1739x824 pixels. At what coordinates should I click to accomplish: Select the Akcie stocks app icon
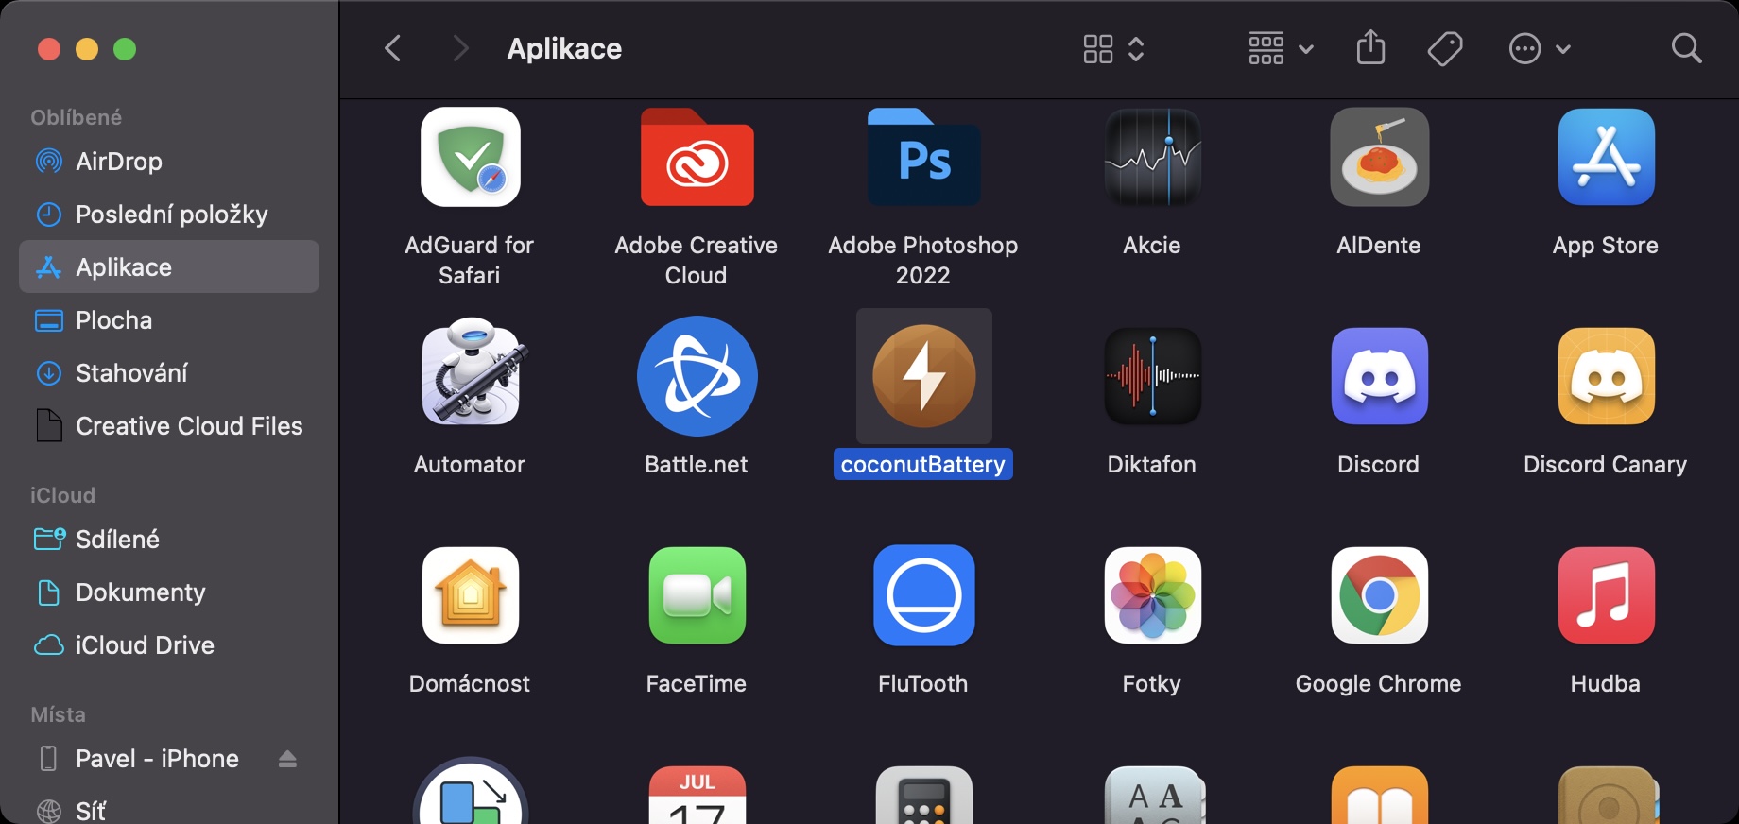point(1153,157)
